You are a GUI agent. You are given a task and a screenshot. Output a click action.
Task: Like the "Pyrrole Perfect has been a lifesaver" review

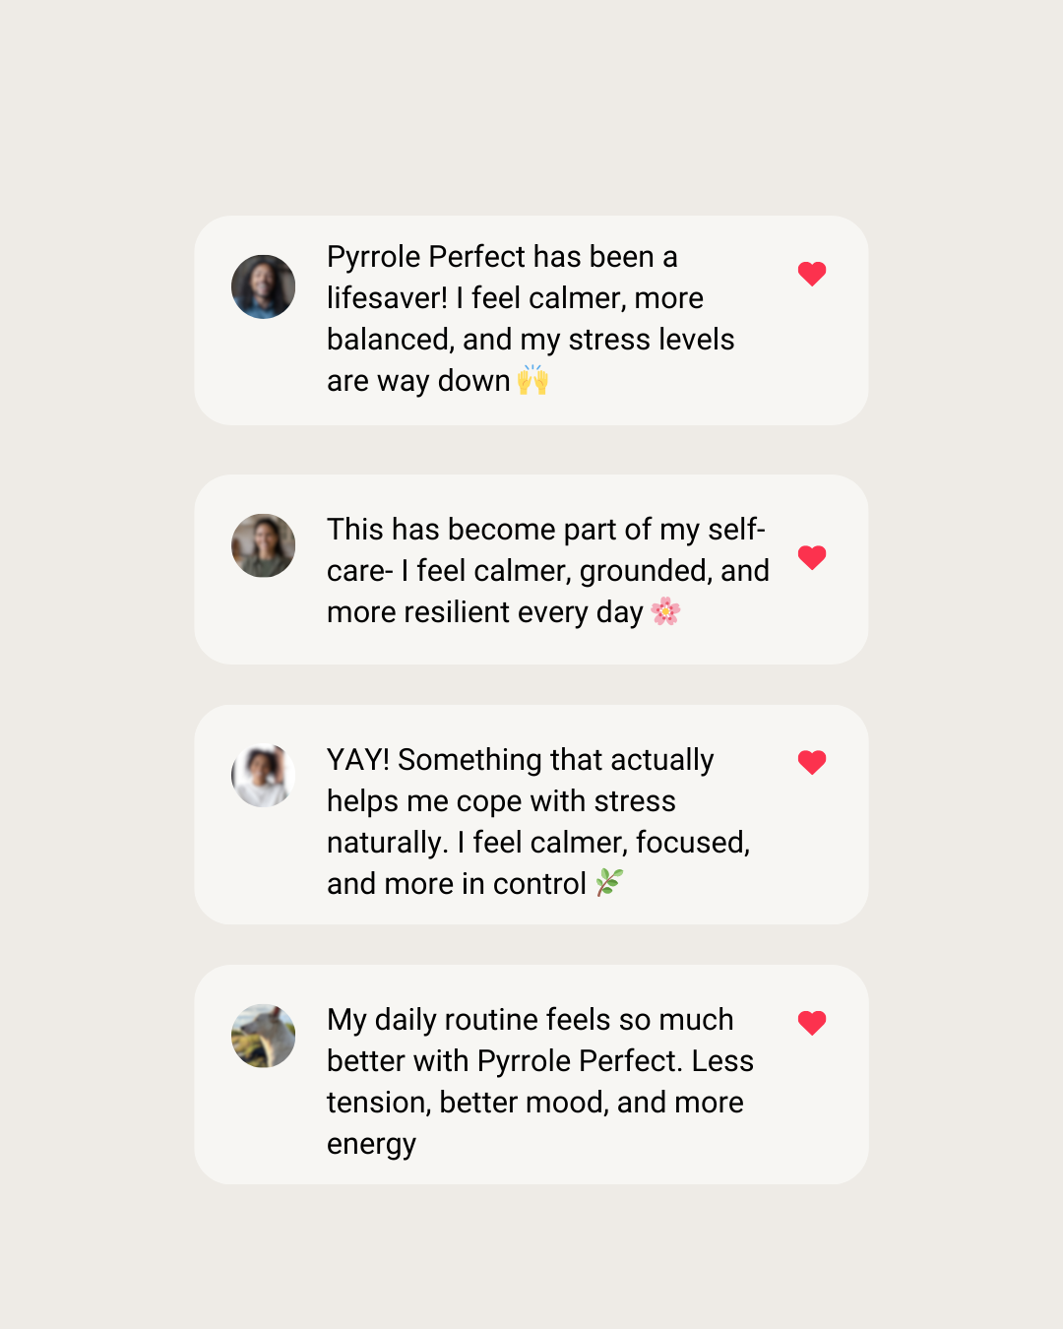[x=812, y=274]
